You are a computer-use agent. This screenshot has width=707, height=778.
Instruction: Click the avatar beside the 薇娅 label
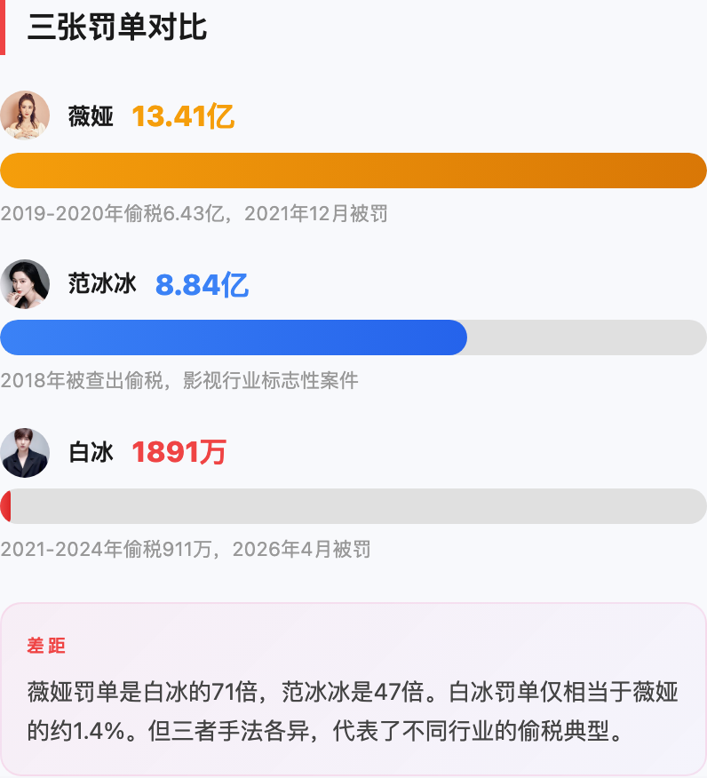pos(25,115)
